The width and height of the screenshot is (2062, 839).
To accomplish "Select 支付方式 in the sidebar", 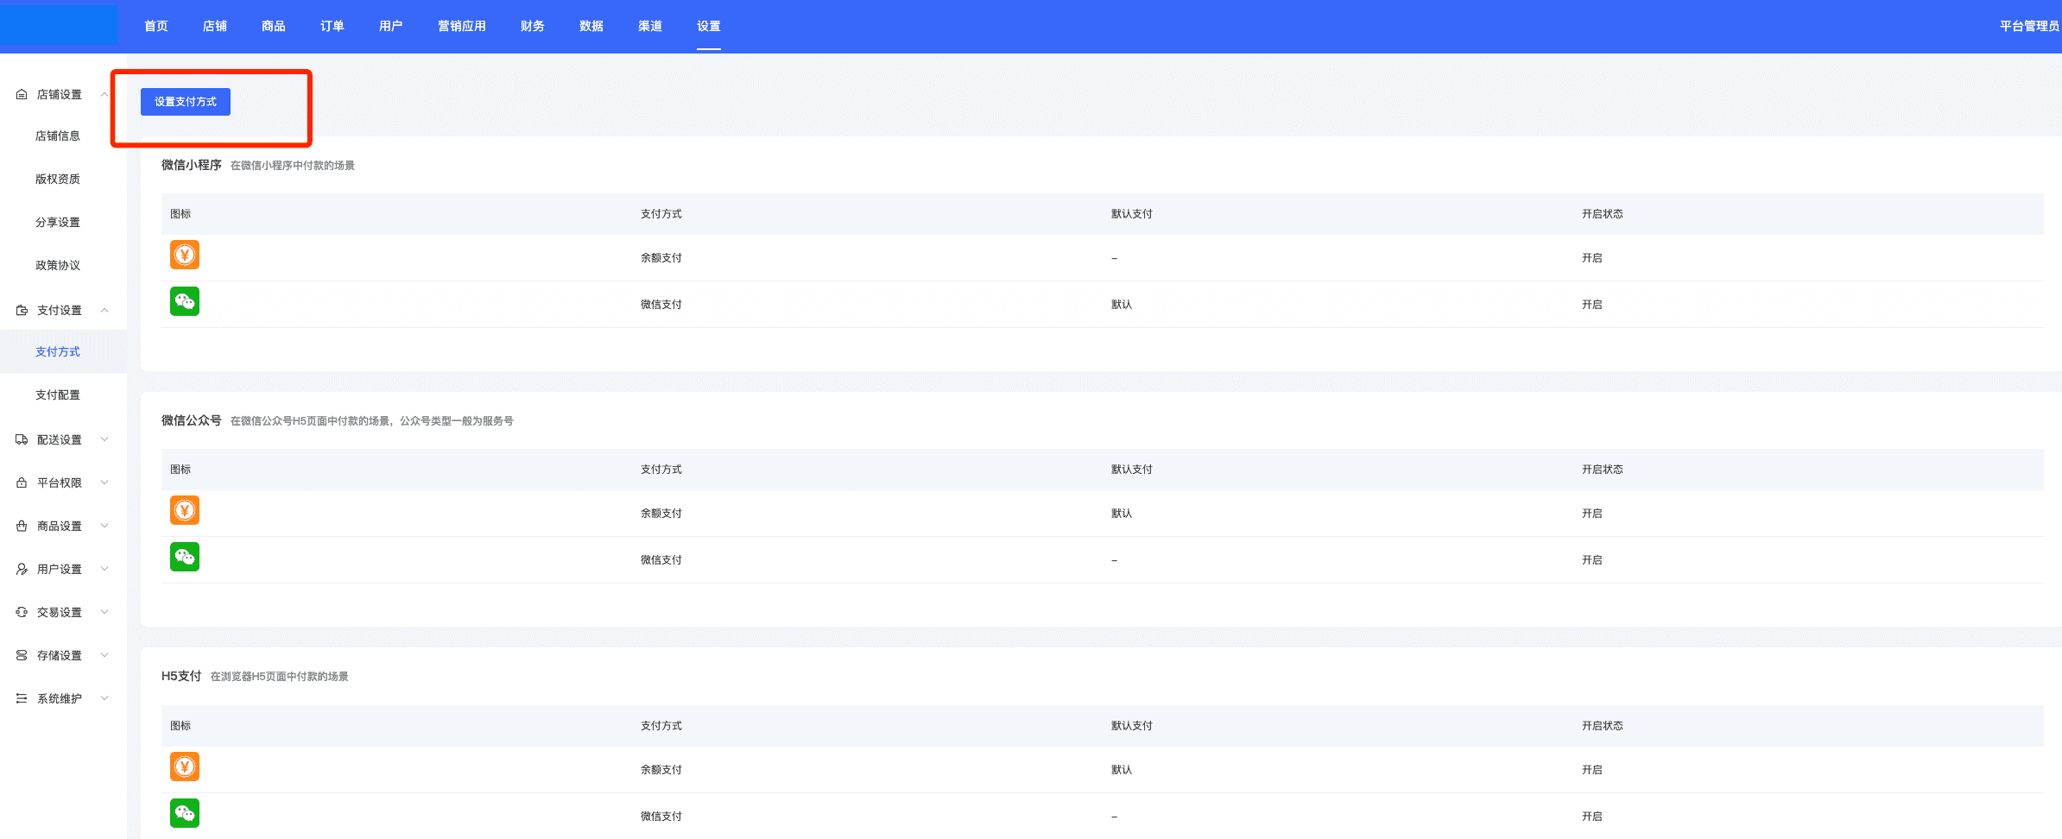I will pos(58,351).
